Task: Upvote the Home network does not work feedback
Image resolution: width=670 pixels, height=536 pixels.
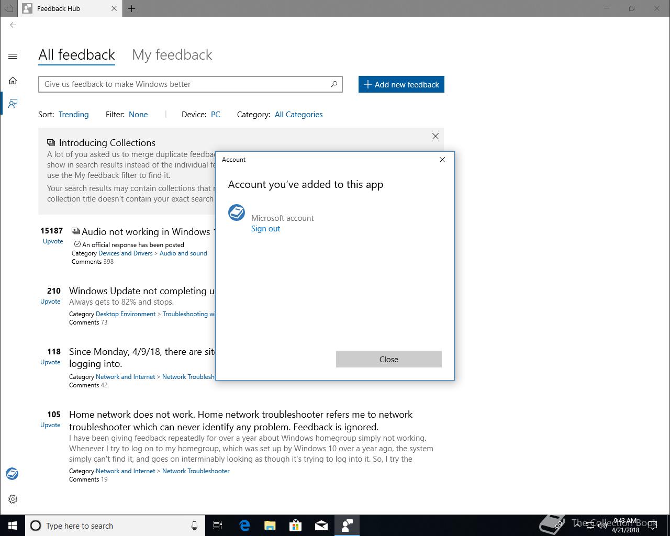Action: coord(50,425)
